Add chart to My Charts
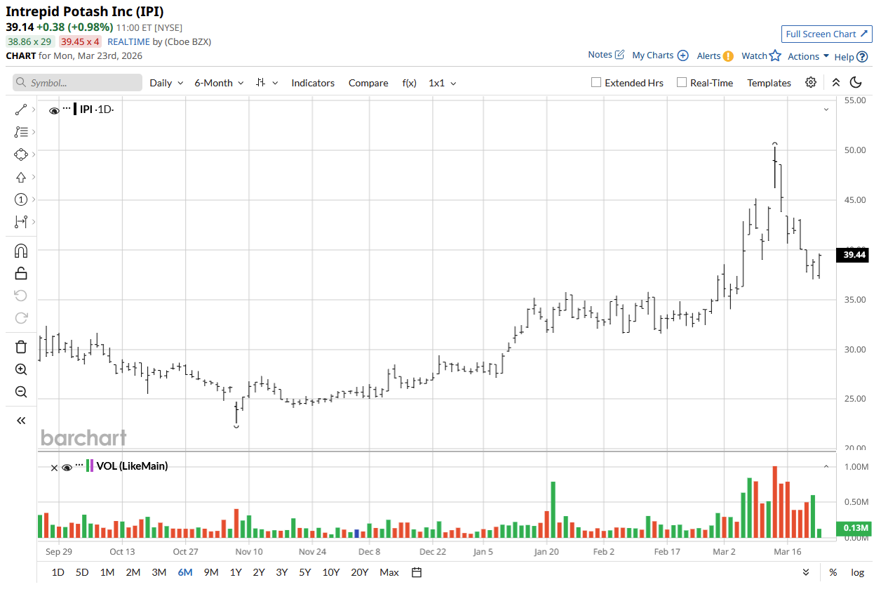This screenshot has width=881, height=594. coord(682,55)
